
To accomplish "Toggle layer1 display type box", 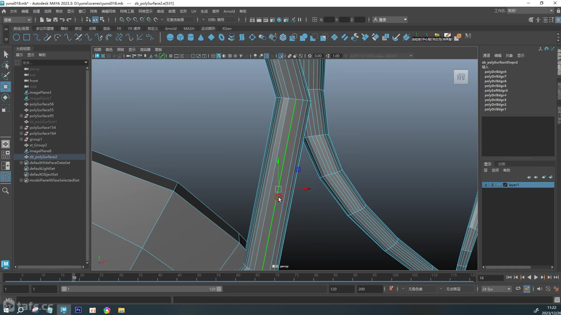I will tap(499, 185).
